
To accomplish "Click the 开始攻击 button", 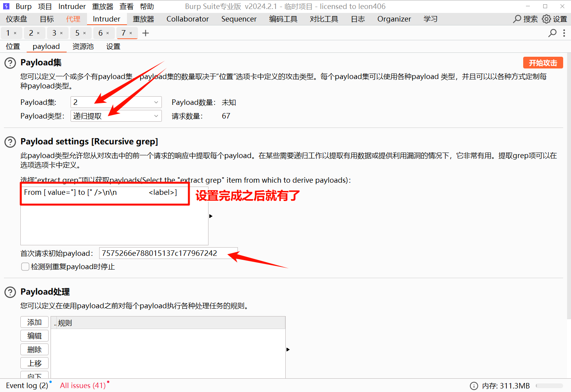I will [x=543, y=63].
